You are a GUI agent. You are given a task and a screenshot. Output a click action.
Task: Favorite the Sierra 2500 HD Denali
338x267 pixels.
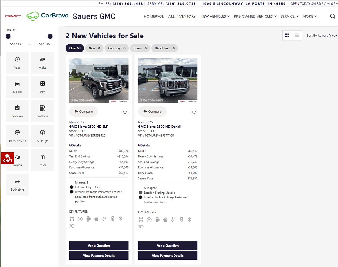194,112
